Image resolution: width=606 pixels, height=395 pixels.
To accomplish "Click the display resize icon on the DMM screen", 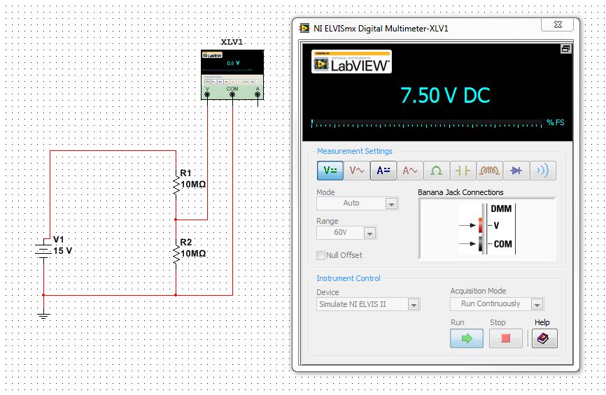I will (x=565, y=49).
